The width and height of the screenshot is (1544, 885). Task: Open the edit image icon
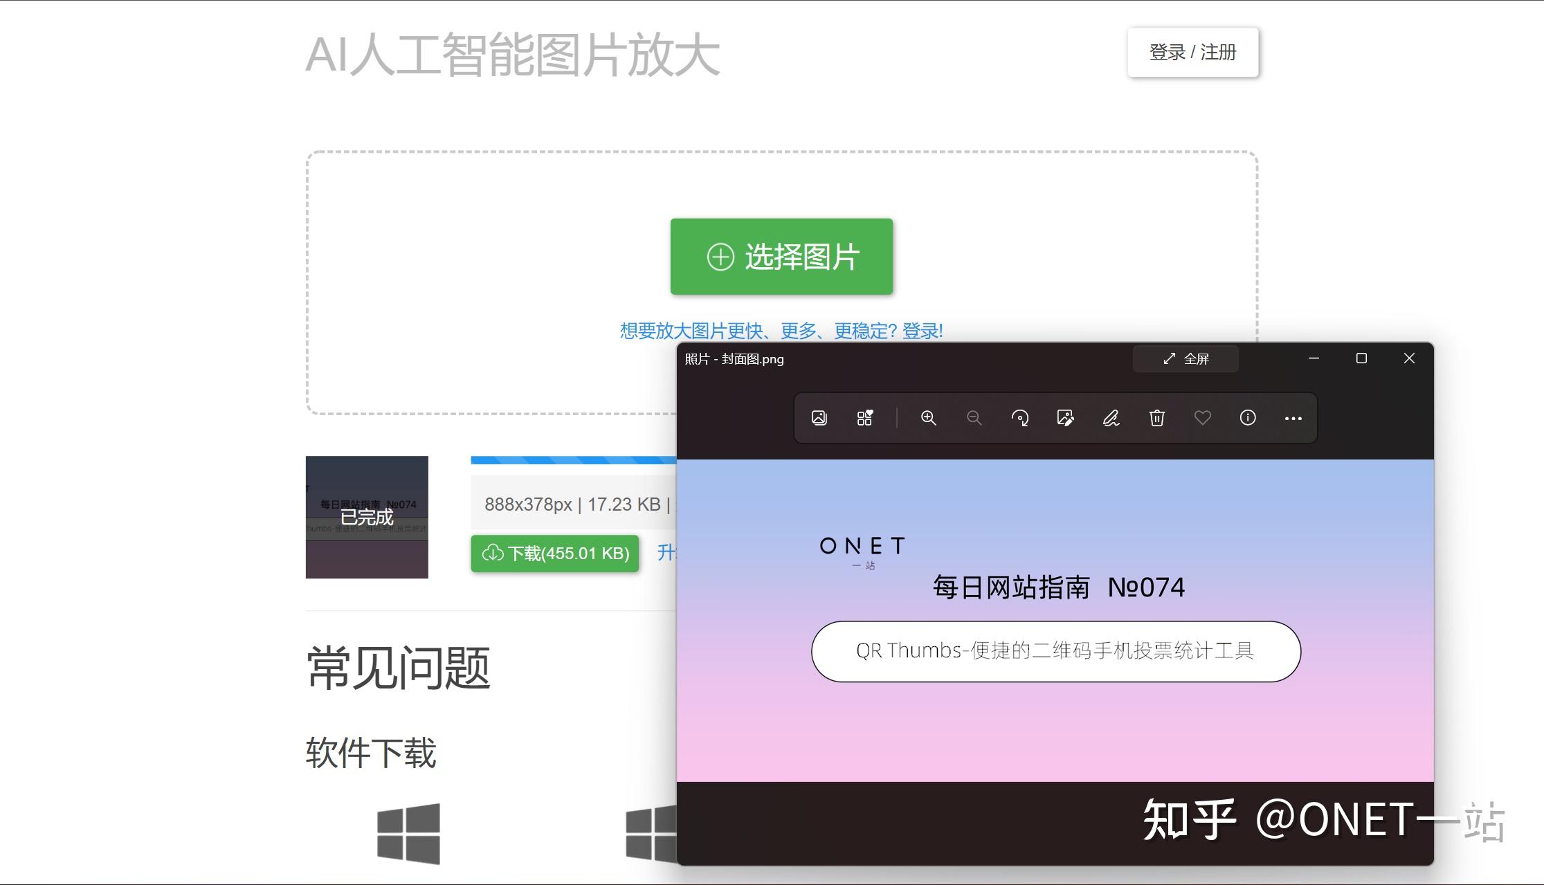click(x=1065, y=418)
